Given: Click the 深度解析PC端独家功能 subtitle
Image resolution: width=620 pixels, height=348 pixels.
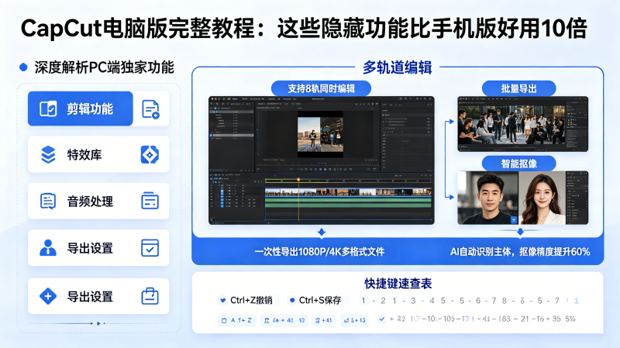Looking at the screenshot, I should pos(104,67).
